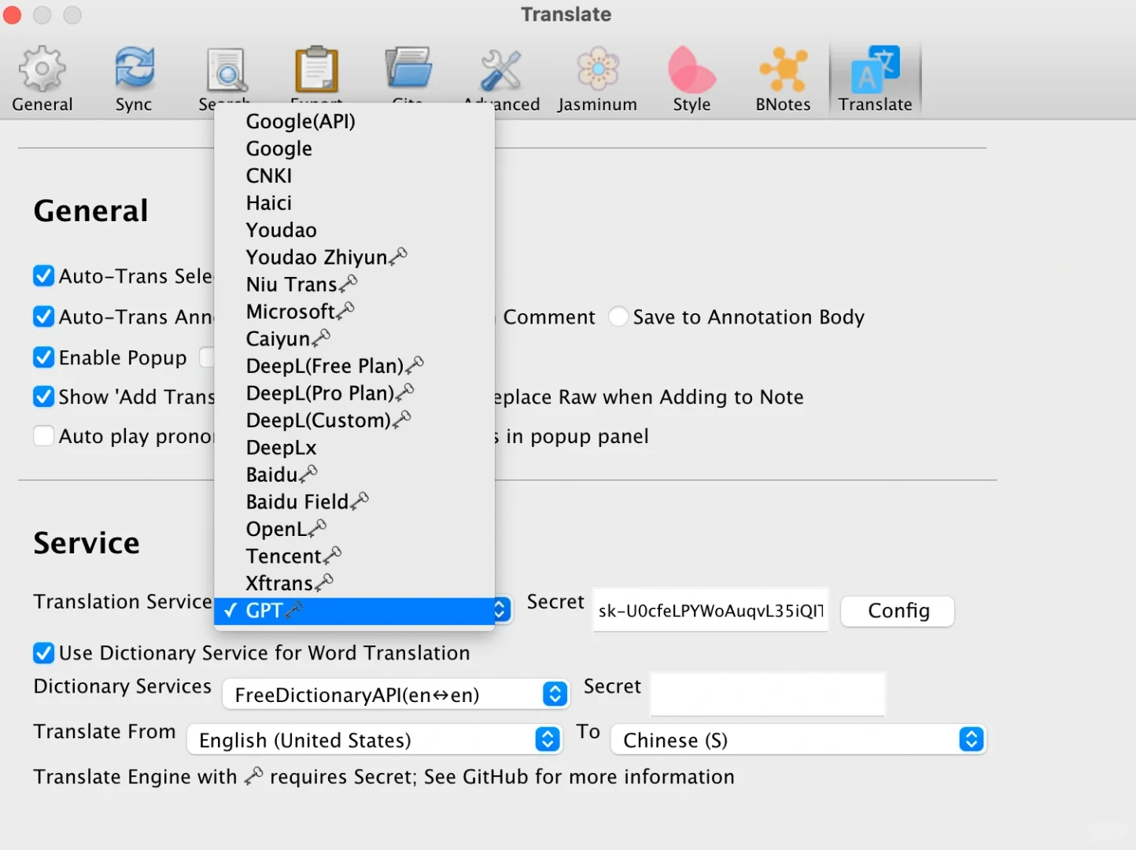
Task: Open the Advanced preferences pane
Action: coord(501,79)
